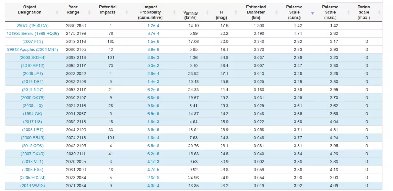Sort by Object Designation column arrows
This screenshot has width=393, height=191.
[x=57, y=12]
